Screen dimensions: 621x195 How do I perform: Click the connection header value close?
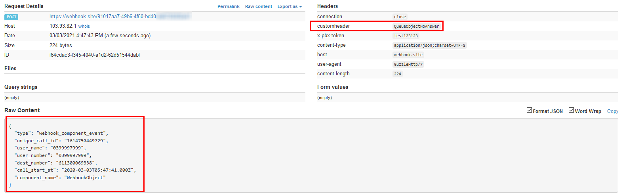[x=400, y=17]
